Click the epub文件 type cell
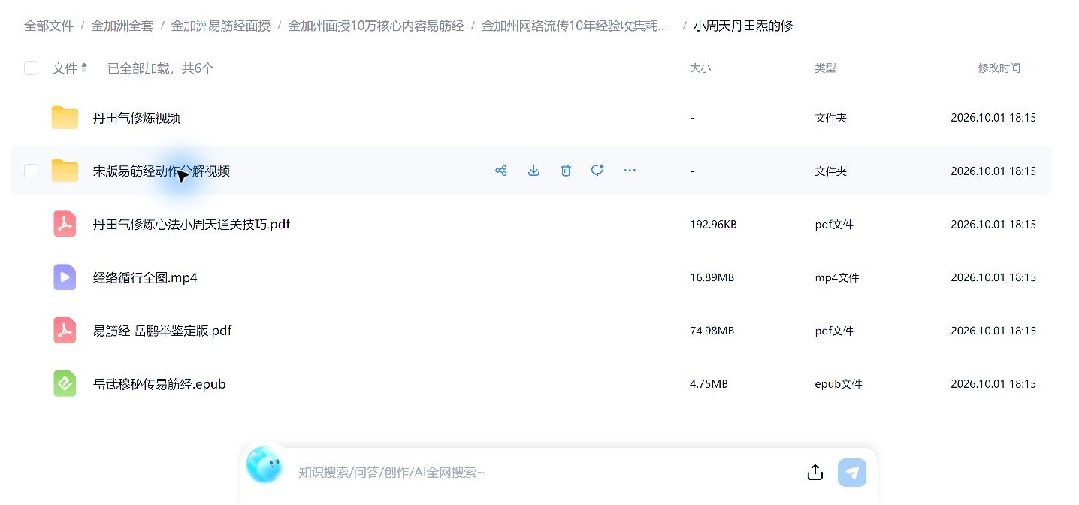The height and width of the screenshot is (505, 1079). [x=838, y=384]
